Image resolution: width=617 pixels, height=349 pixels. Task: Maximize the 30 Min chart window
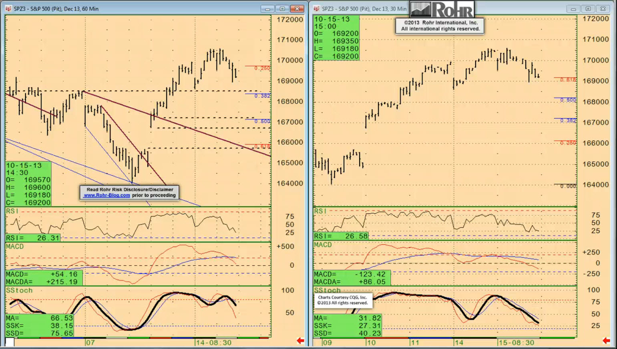[588, 8]
